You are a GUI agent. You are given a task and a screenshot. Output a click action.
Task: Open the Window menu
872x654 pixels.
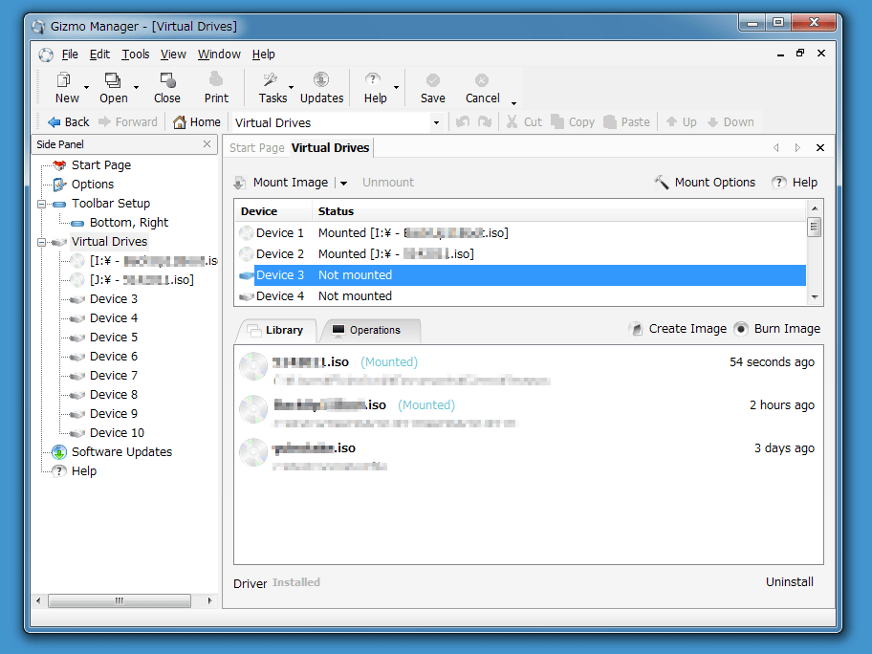point(219,54)
